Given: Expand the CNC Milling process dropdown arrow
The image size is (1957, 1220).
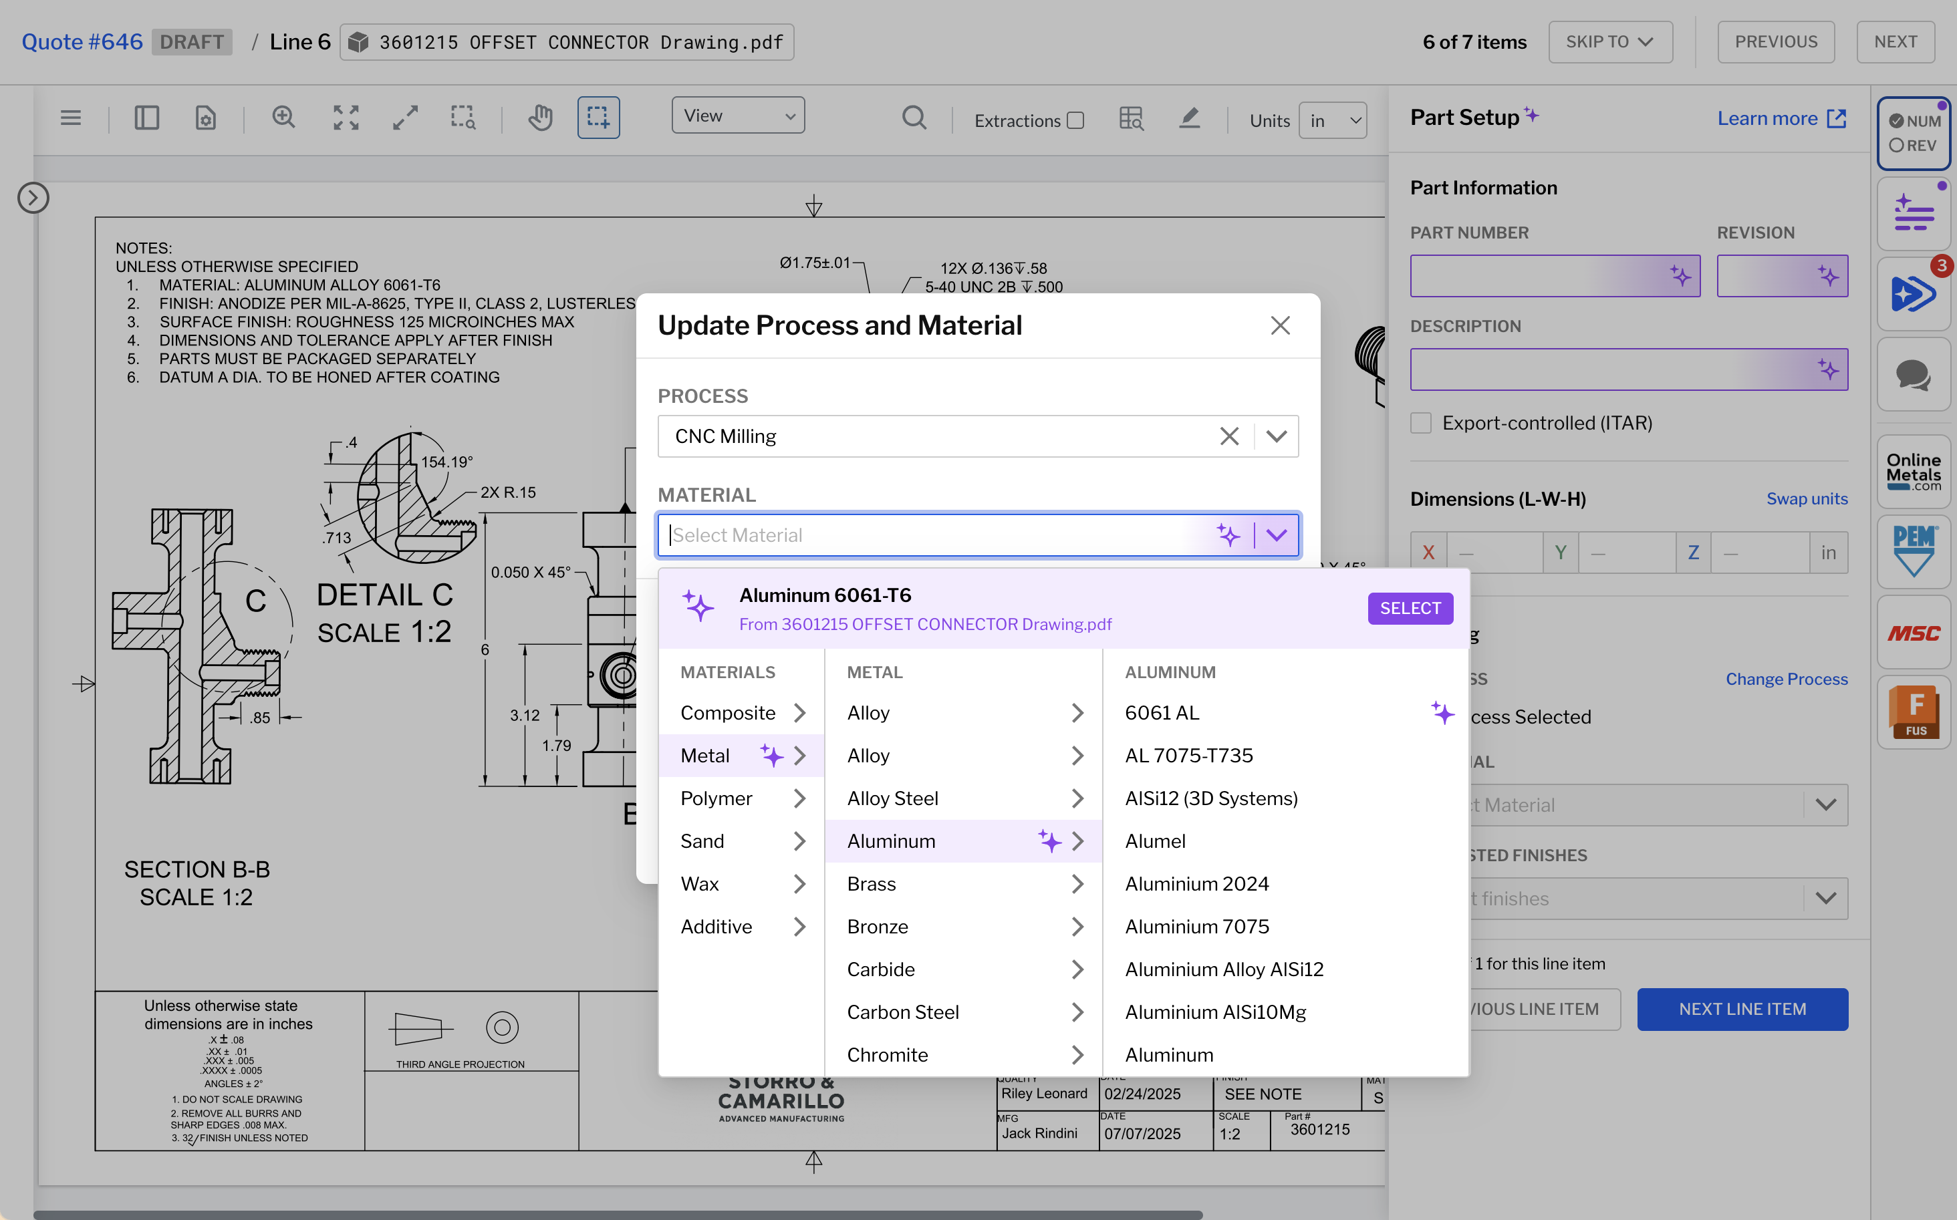Looking at the screenshot, I should tap(1276, 436).
